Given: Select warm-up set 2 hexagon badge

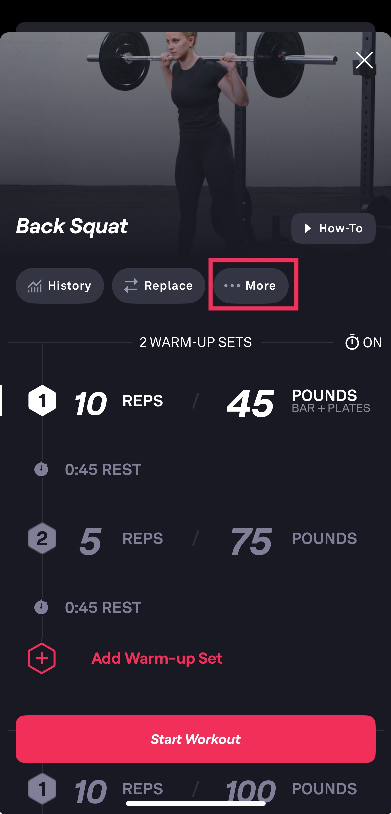Looking at the screenshot, I should 42,539.
